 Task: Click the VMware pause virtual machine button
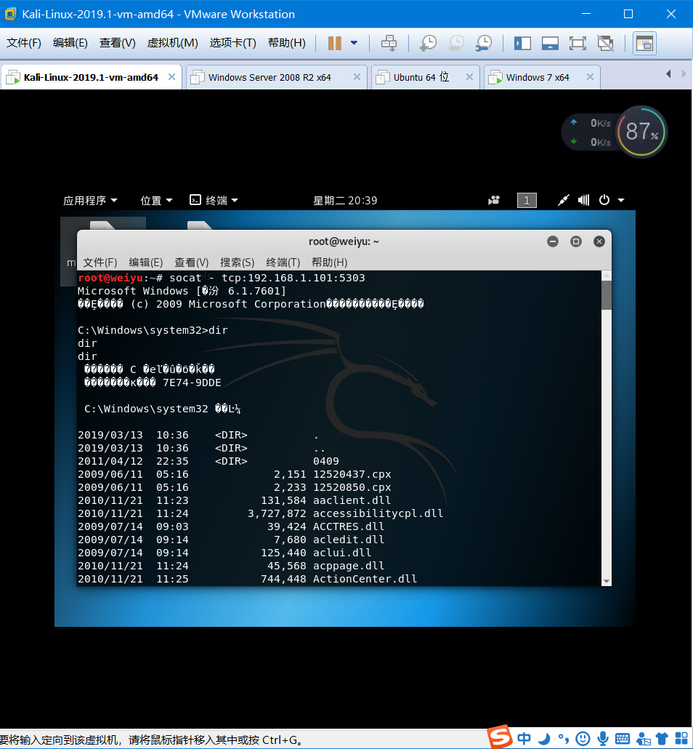click(335, 43)
